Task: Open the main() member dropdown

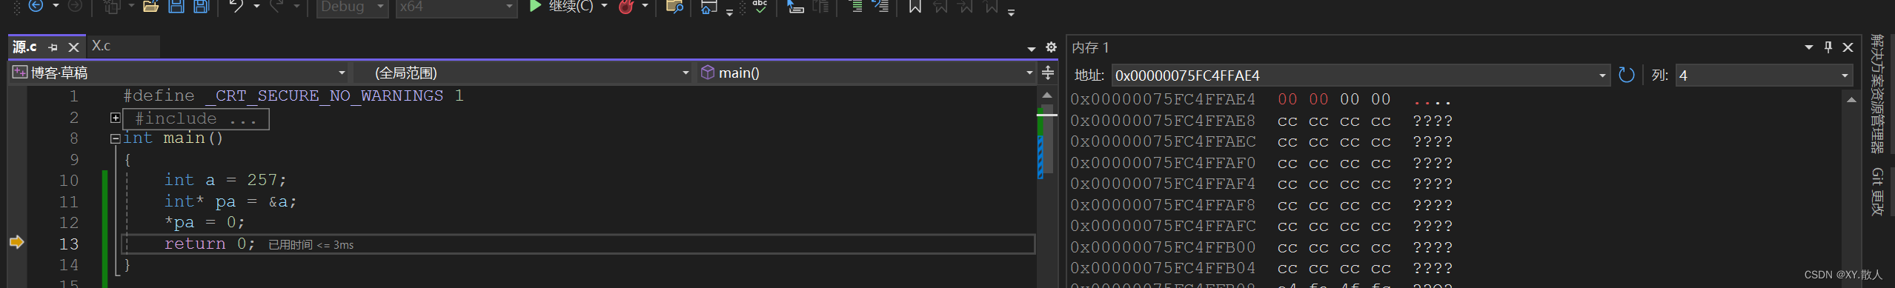Action: click(866, 73)
